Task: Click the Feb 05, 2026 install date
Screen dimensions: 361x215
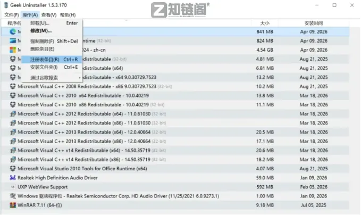Action: tap(314, 187)
